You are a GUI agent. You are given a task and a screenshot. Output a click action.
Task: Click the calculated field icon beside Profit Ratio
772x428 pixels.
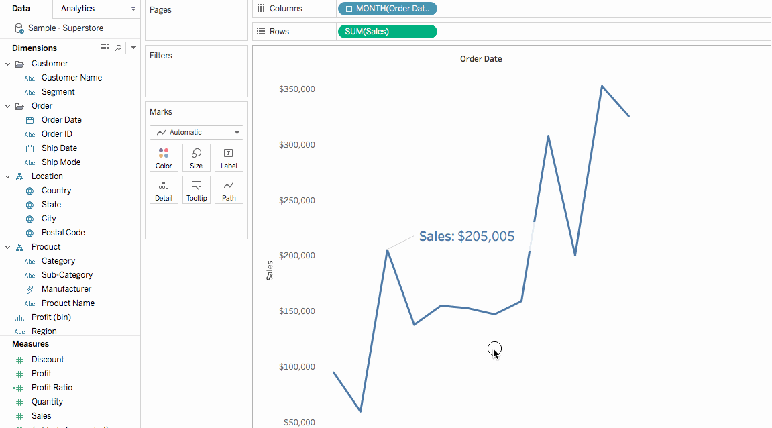point(19,388)
